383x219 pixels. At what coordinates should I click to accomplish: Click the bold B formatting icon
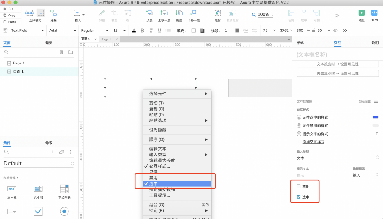click(142, 31)
